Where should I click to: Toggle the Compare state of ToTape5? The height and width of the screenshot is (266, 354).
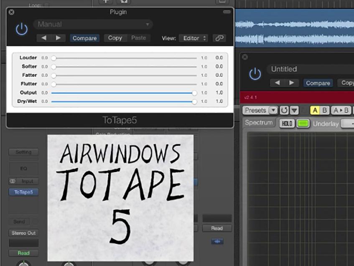[x=84, y=38]
